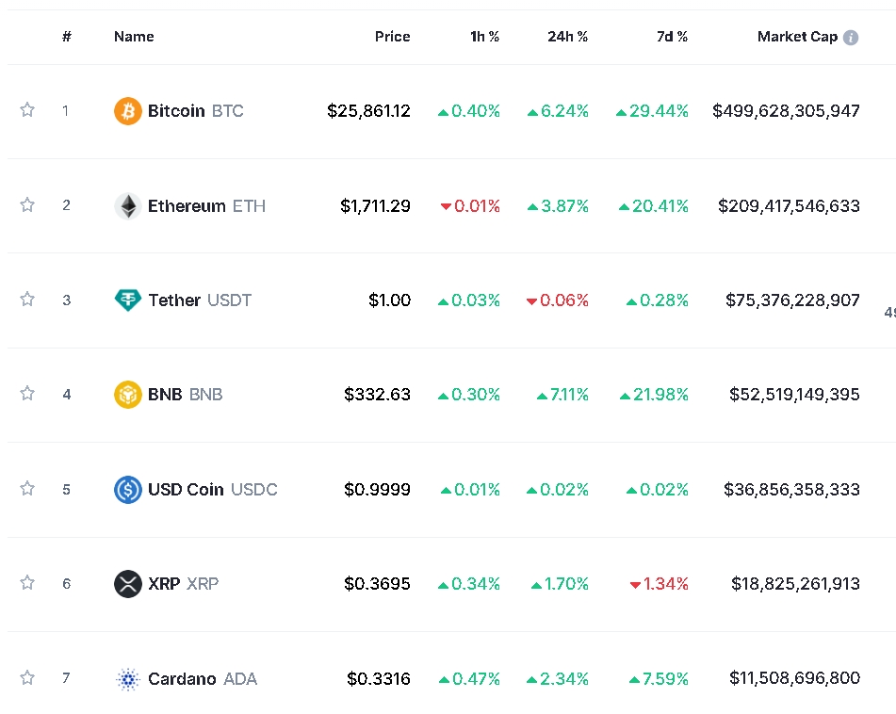
Task: Sort by the 1h % column header
Action: click(484, 37)
